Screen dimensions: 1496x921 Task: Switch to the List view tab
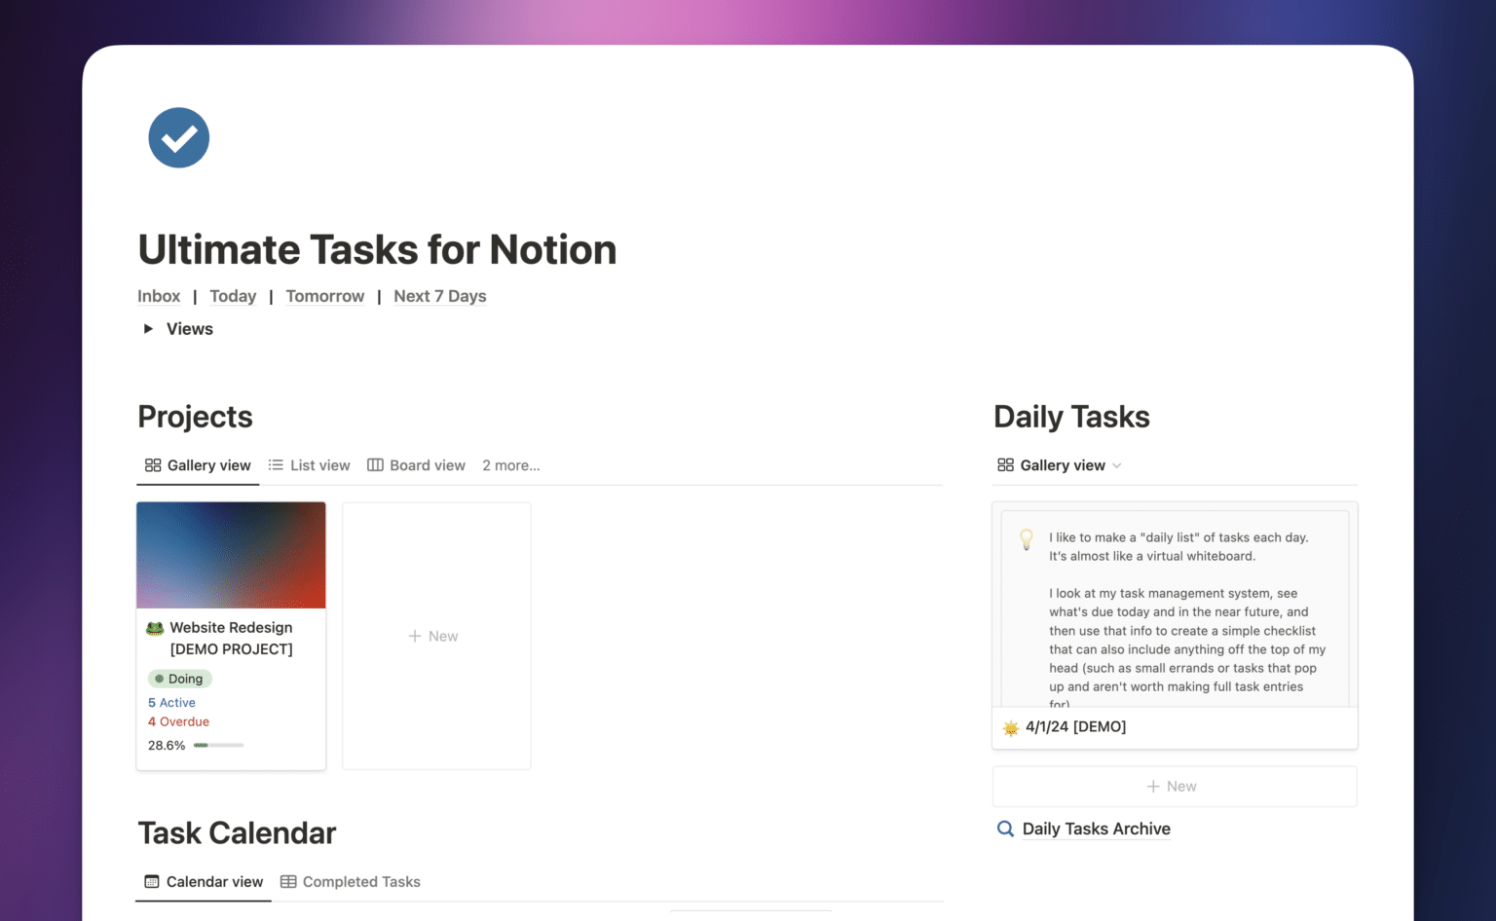(x=320, y=465)
